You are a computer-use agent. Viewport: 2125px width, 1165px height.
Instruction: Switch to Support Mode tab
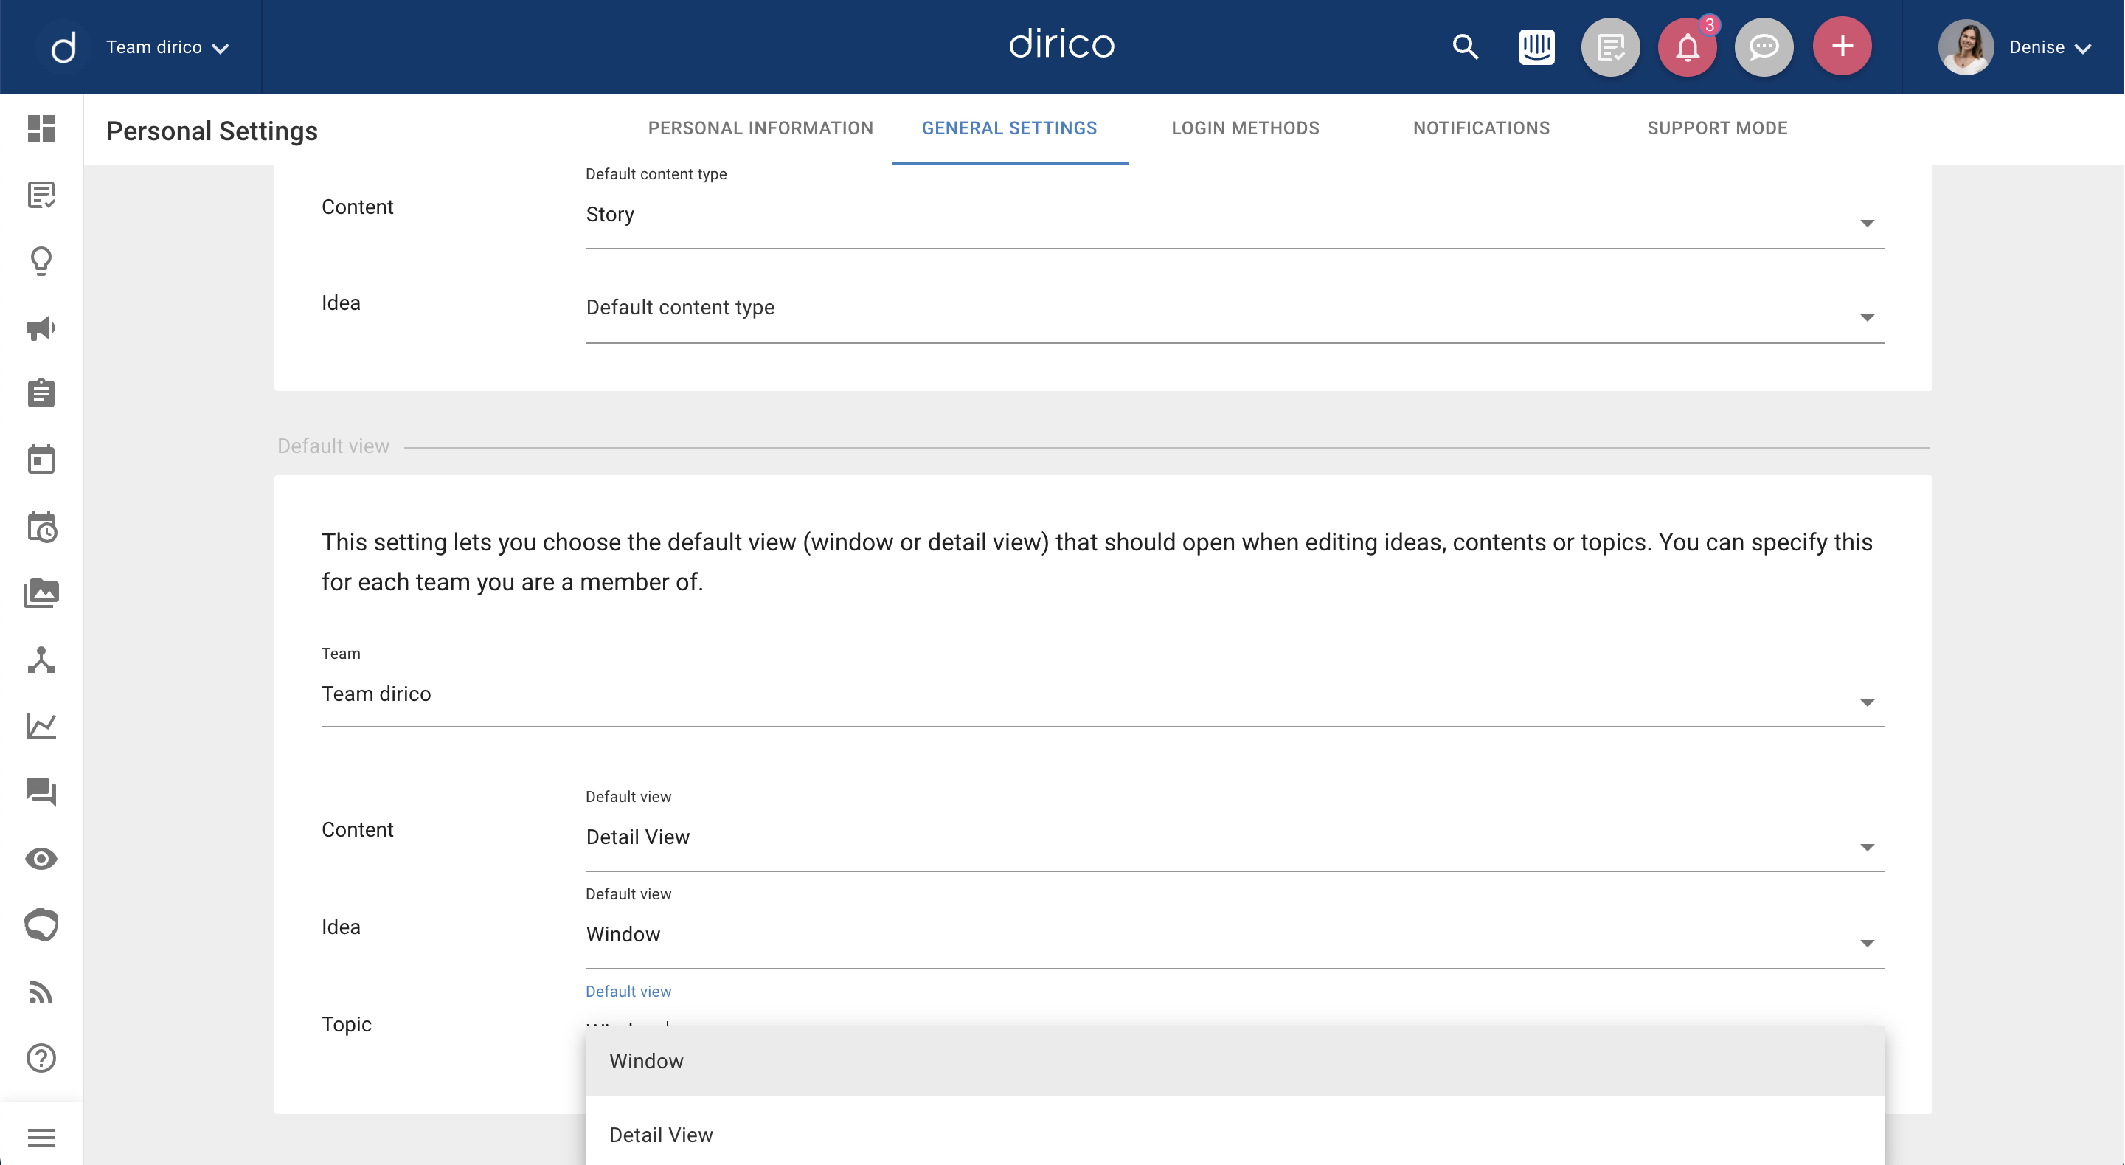coord(1716,128)
